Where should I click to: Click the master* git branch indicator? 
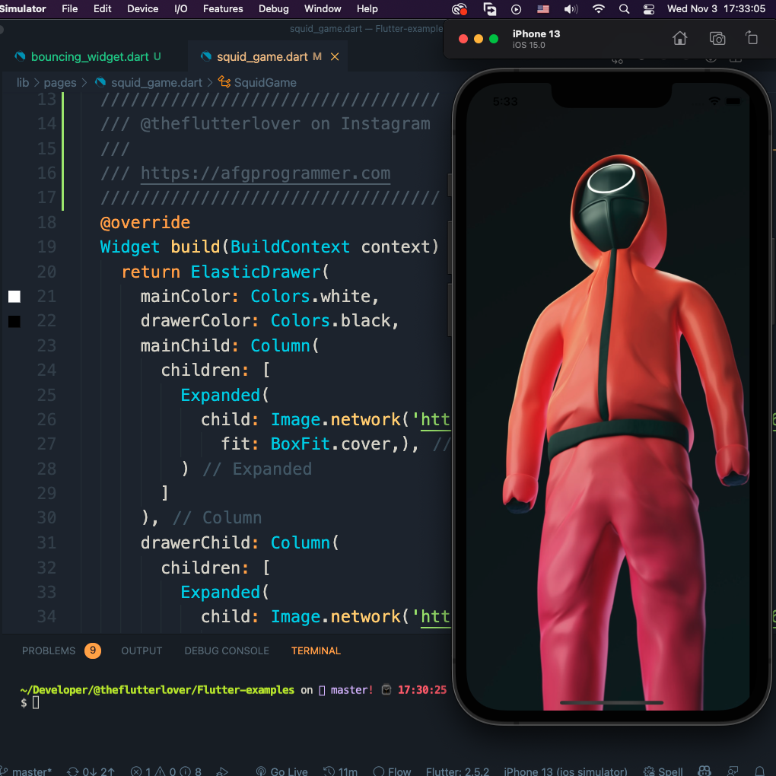pyautogui.click(x=26, y=771)
